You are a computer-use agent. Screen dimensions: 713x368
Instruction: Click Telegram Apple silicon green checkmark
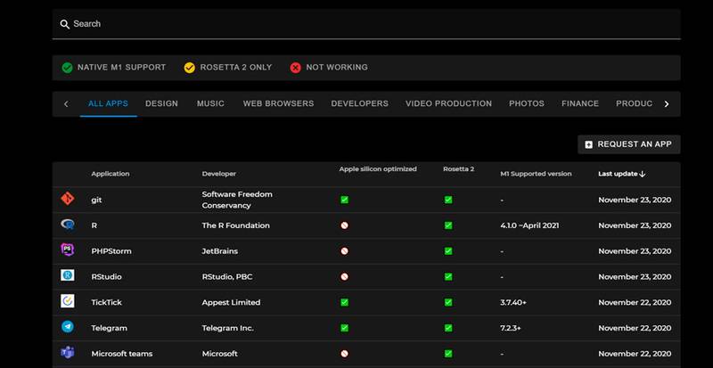(344, 328)
